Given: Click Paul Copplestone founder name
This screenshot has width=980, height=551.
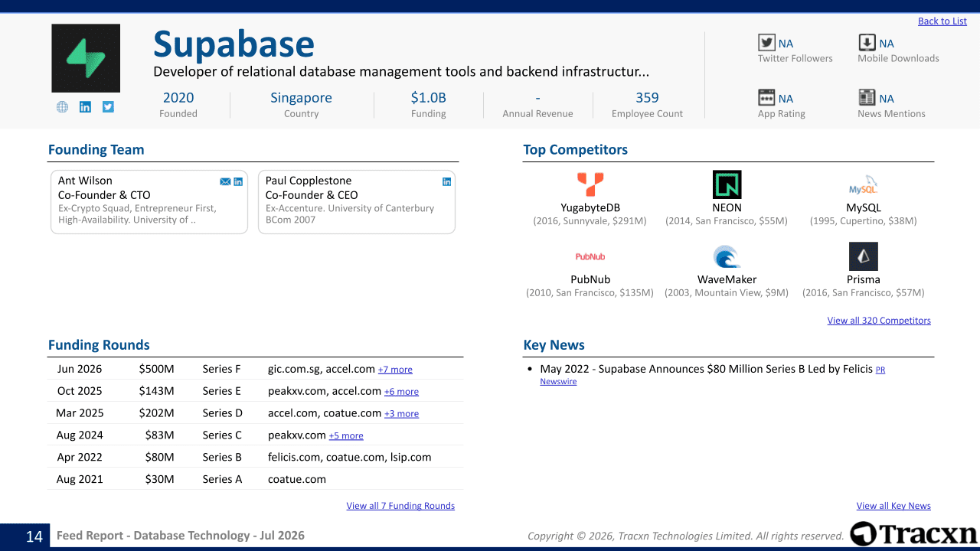Looking at the screenshot, I should [x=309, y=181].
